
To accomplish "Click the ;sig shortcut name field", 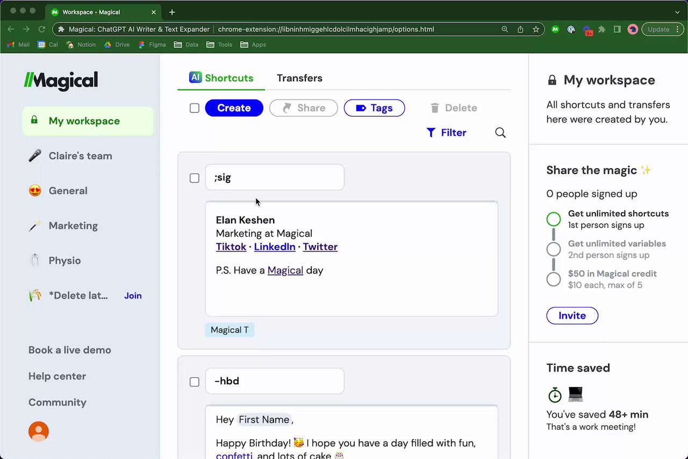I will click(275, 177).
